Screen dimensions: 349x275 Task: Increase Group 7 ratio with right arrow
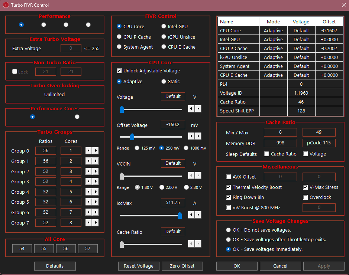[x=96, y=223]
